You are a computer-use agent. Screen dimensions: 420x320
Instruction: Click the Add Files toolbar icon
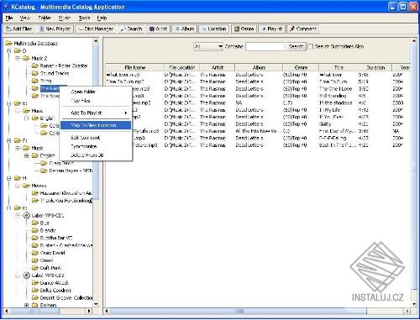pyautogui.click(x=19, y=29)
